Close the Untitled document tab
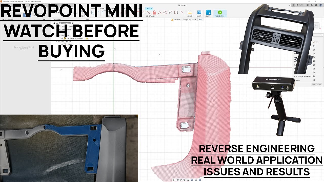The image size is (324, 182). 290,5
